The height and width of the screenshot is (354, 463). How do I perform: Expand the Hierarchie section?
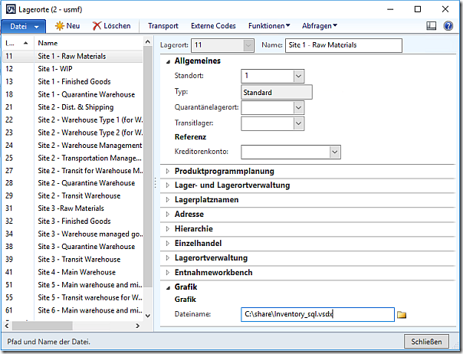[x=168, y=229]
